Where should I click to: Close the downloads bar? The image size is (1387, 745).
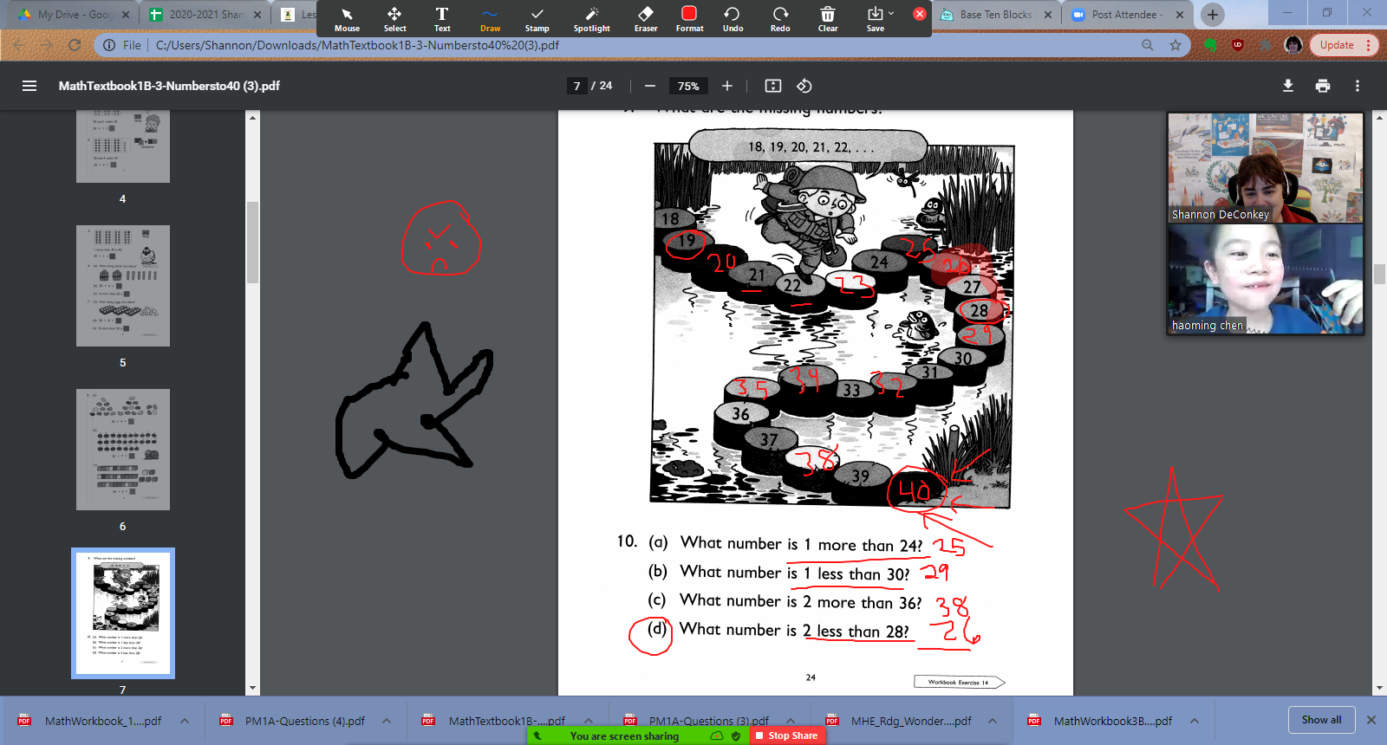tap(1371, 720)
